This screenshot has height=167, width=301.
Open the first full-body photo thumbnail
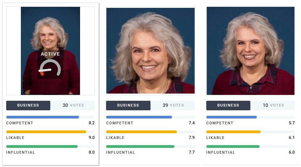coord(50,31)
